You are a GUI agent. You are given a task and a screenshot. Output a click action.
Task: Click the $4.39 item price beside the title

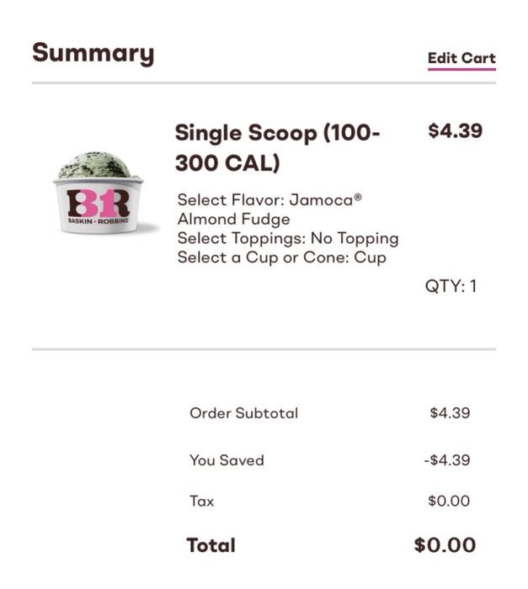(x=455, y=131)
